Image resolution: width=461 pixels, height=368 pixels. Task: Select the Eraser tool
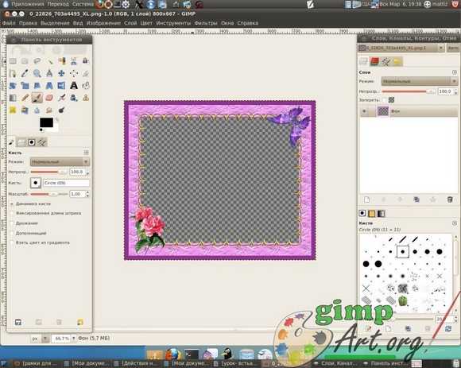49,98
